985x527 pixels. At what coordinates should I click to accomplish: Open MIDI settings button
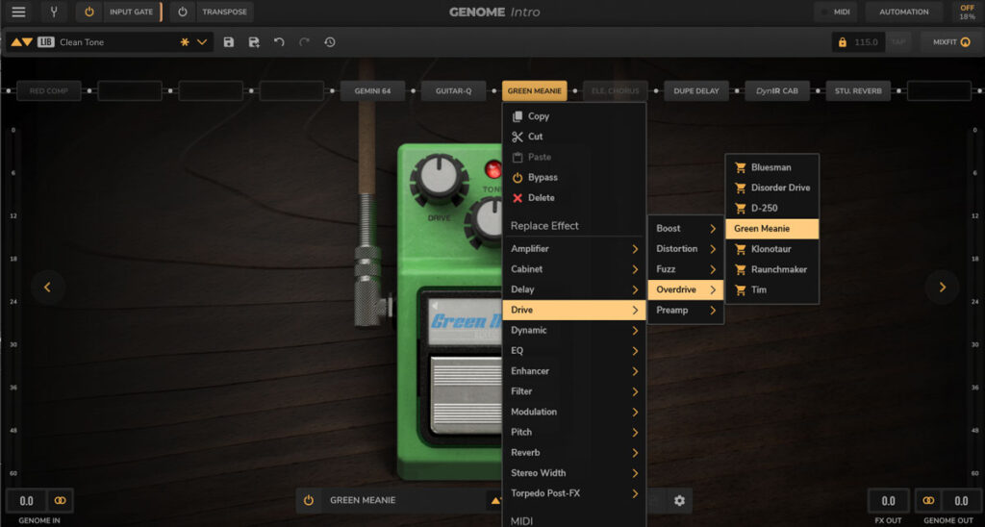pos(836,12)
